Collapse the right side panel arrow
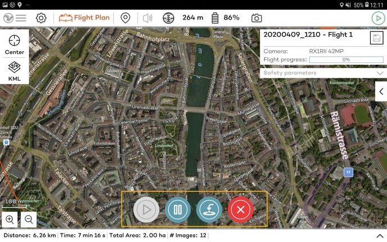 click(381, 91)
